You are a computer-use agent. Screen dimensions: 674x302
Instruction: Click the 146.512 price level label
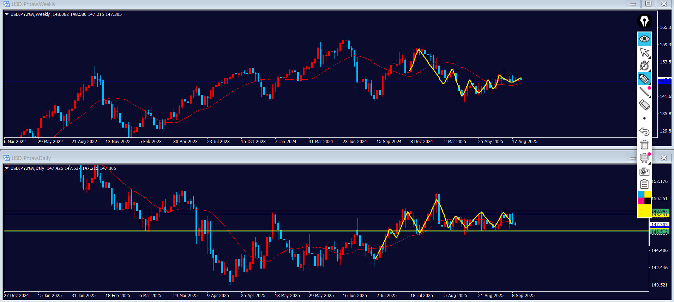tap(659, 232)
